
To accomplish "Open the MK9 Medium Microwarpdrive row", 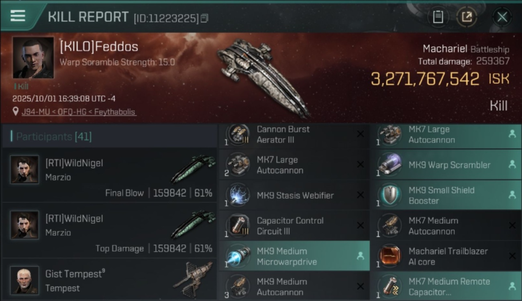I will coord(294,256).
